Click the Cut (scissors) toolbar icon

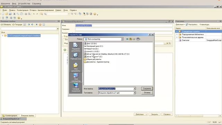coord(14,14)
